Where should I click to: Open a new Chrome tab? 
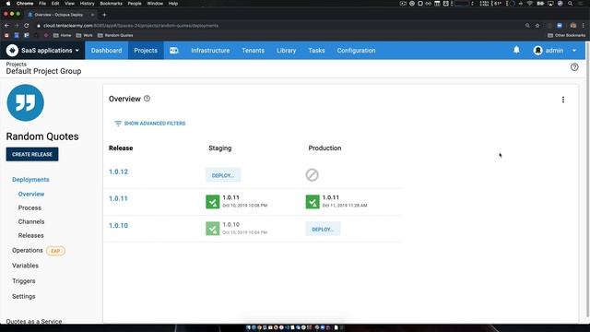click(104, 15)
